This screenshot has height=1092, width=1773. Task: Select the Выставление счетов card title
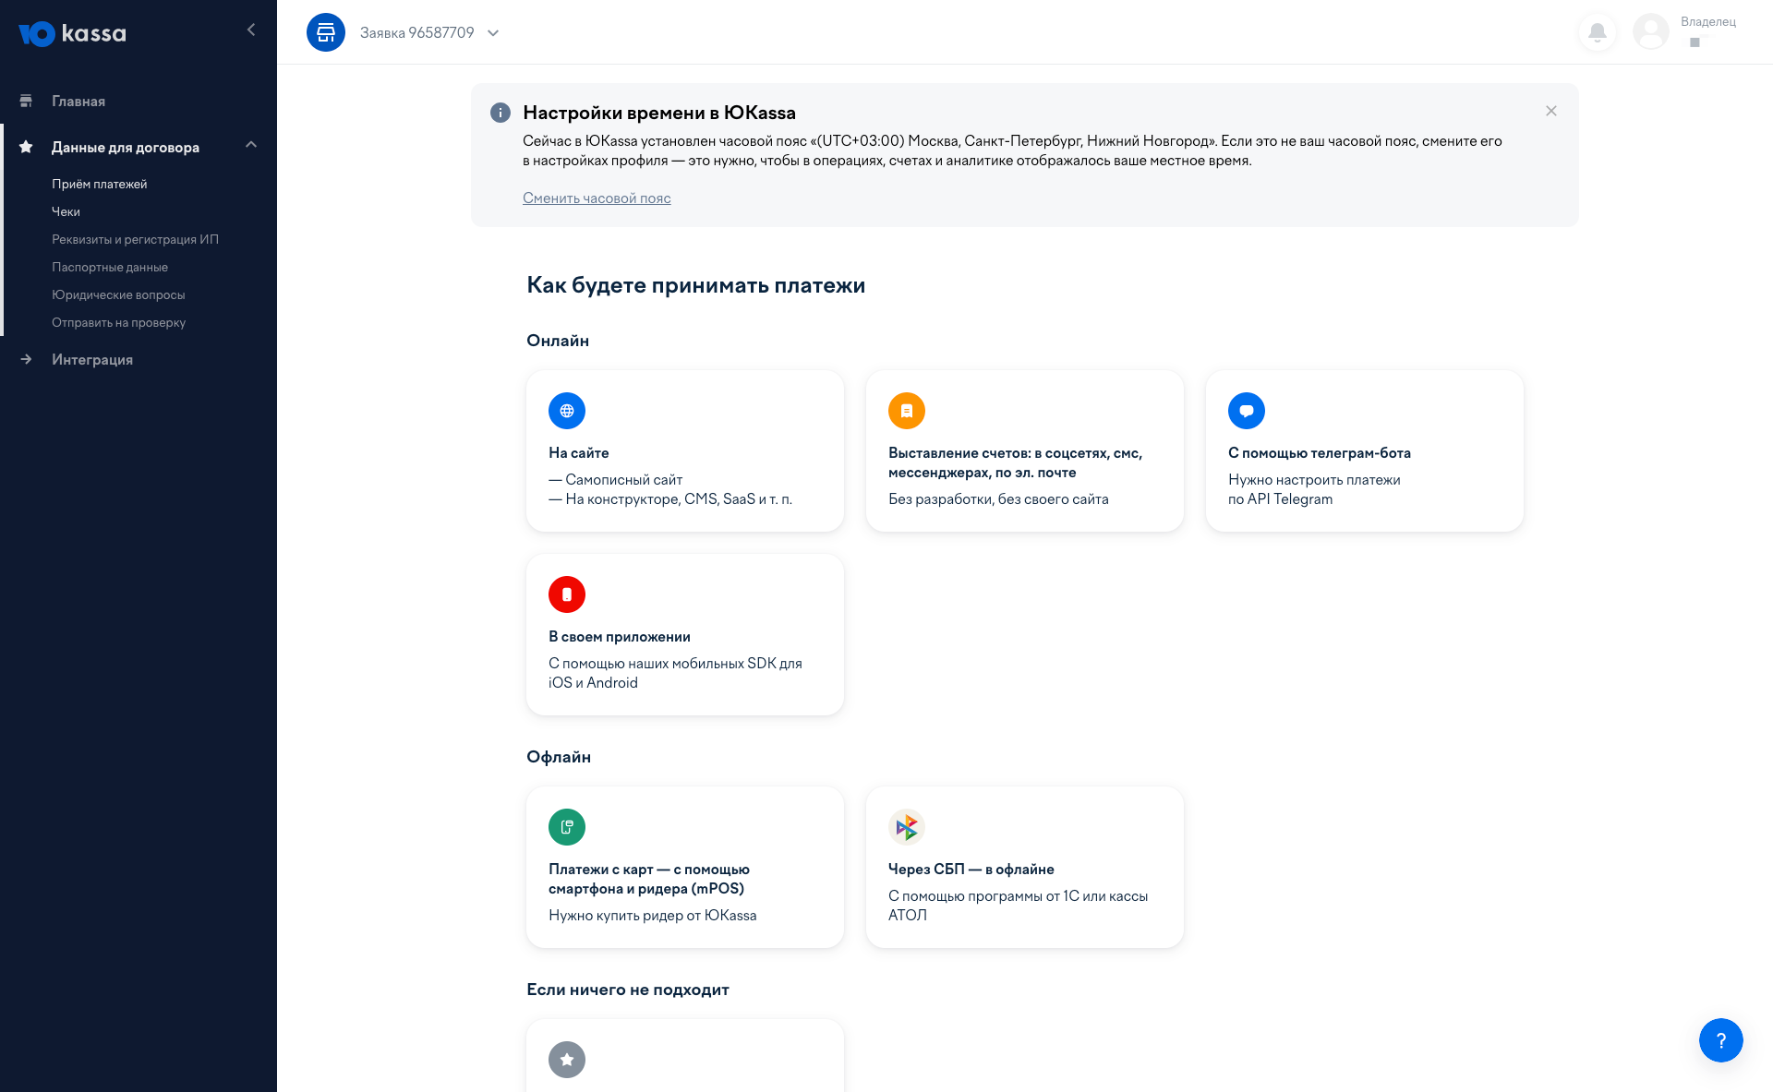[x=1016, y=462]
